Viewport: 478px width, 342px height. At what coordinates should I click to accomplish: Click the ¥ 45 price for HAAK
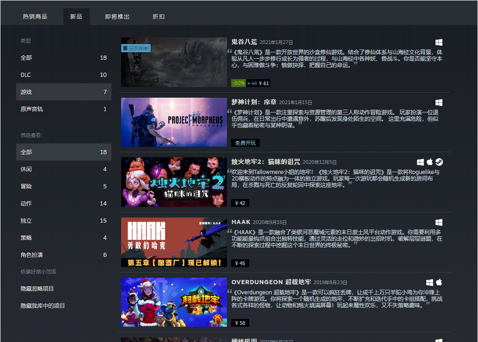(240, 263)
